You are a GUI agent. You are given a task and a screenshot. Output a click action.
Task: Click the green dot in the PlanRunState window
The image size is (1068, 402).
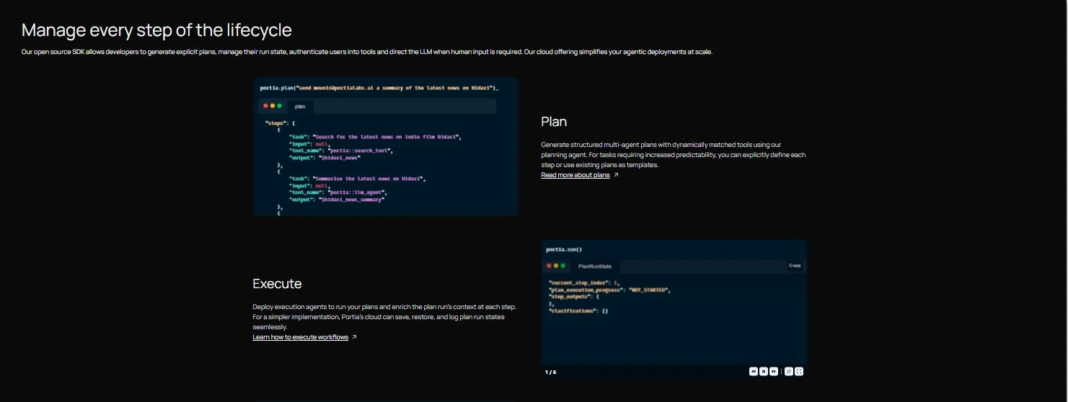click(562, 266)
